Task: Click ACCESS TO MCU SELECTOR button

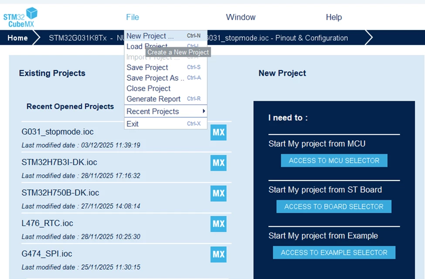Action: pos(334,160)
